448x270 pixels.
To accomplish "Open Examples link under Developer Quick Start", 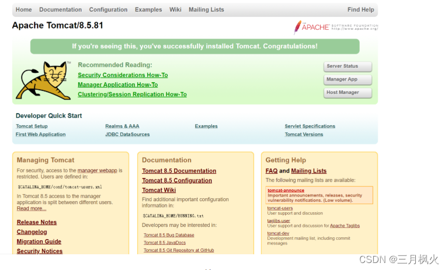I will click(206, 126).
